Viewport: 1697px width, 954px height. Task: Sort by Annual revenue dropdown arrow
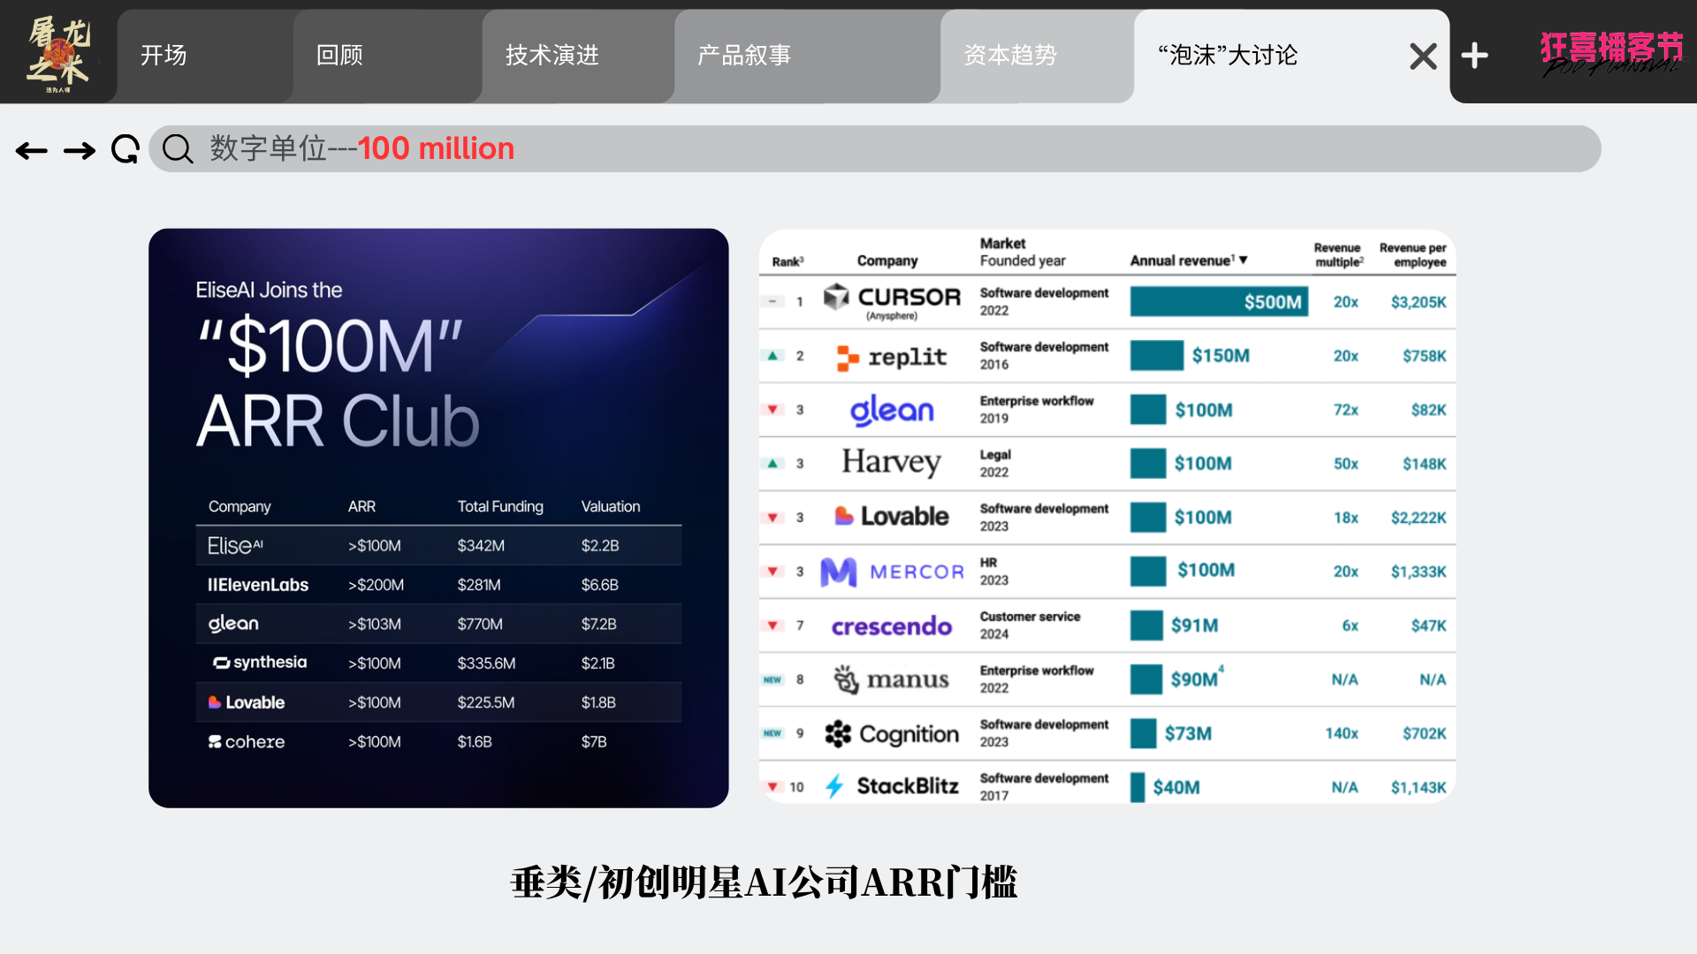[1244, 261]
